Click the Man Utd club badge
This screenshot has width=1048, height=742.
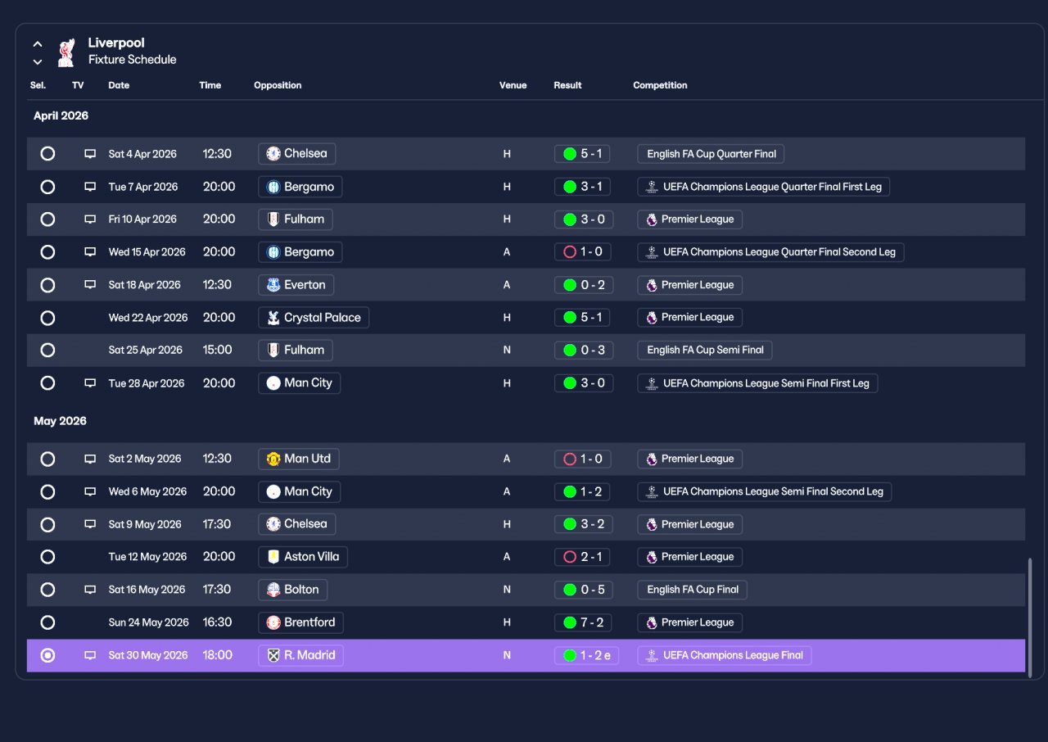tap(273, 459)
